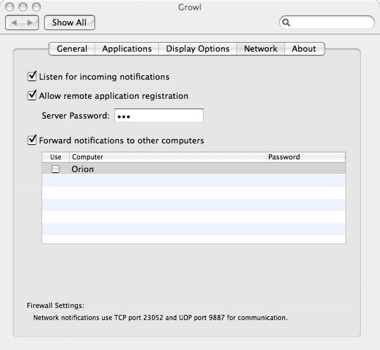This screenshot has height=350, width=380.
Task: Click the Password column header
Action: [x=306, y=157]
